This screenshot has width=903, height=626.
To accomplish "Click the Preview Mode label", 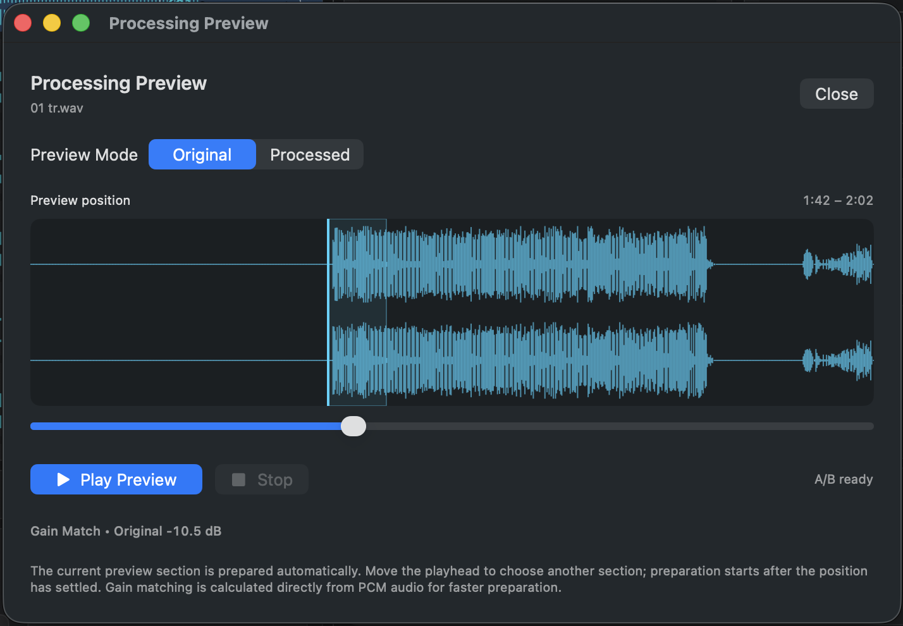I will pos(84,155).
